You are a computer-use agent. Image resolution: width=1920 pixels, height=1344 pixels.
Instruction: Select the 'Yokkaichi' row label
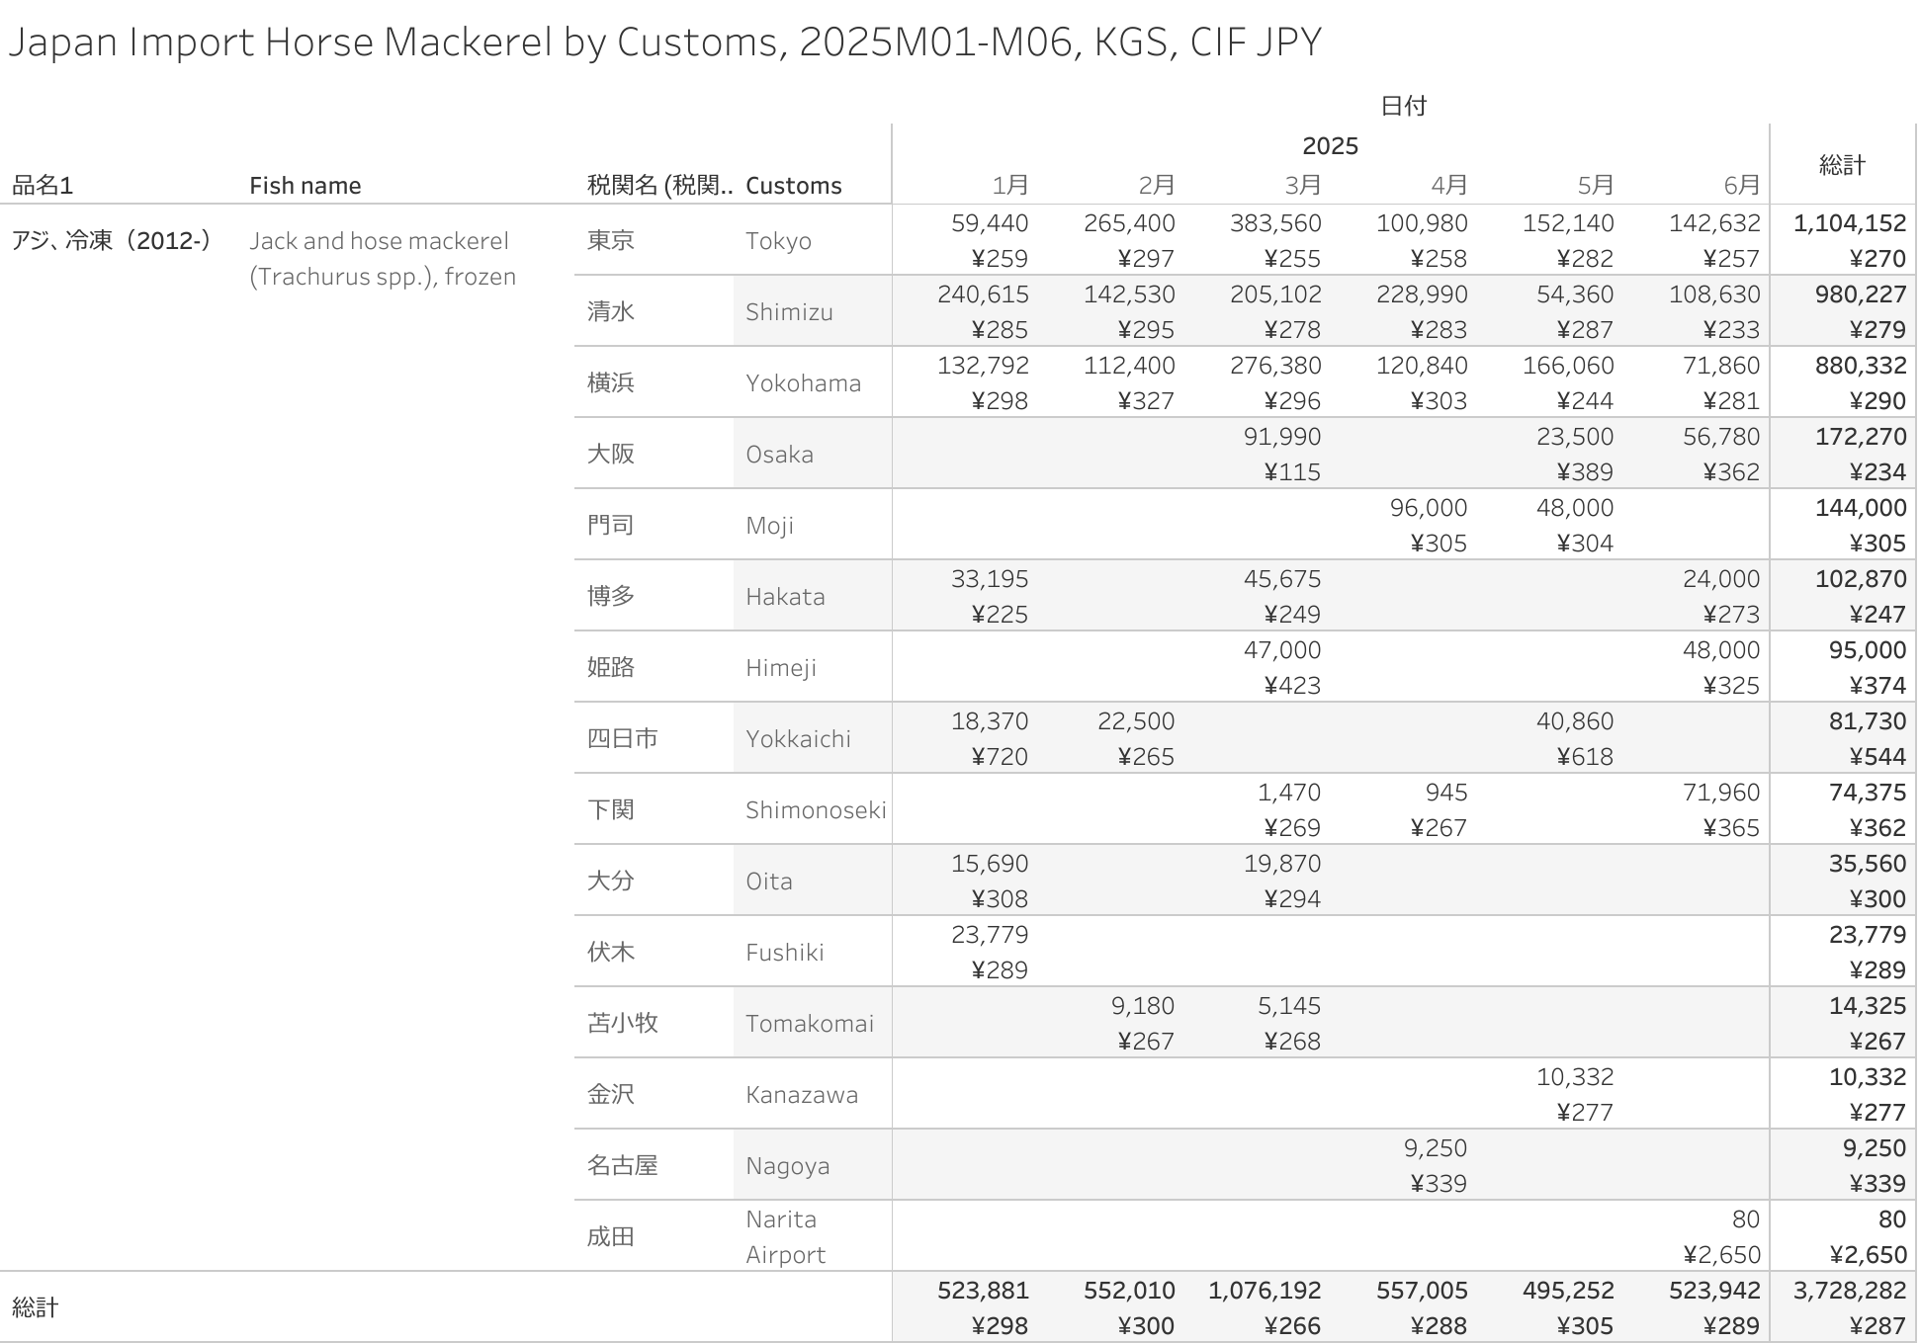point(798,738)
